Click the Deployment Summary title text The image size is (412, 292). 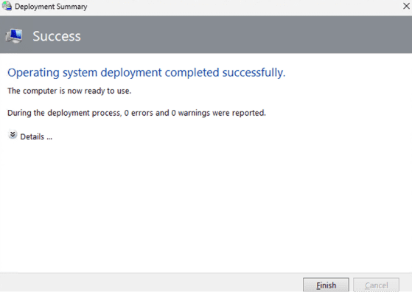[51, 7]
